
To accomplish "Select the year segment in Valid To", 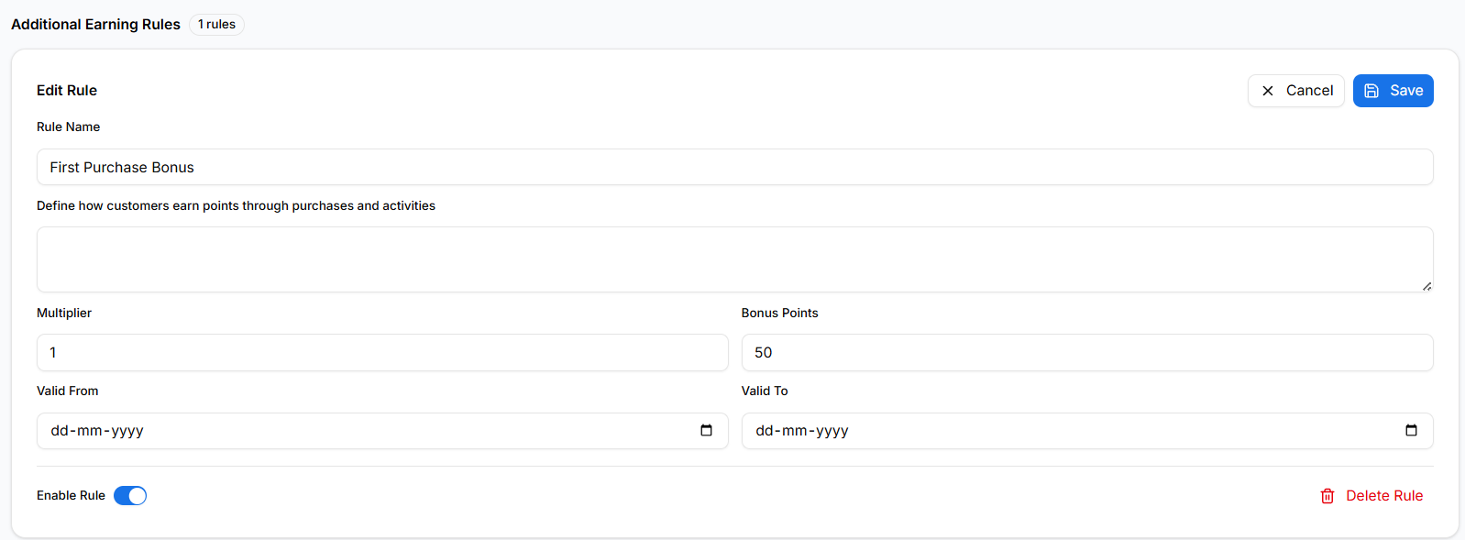I will click(832, 431).
